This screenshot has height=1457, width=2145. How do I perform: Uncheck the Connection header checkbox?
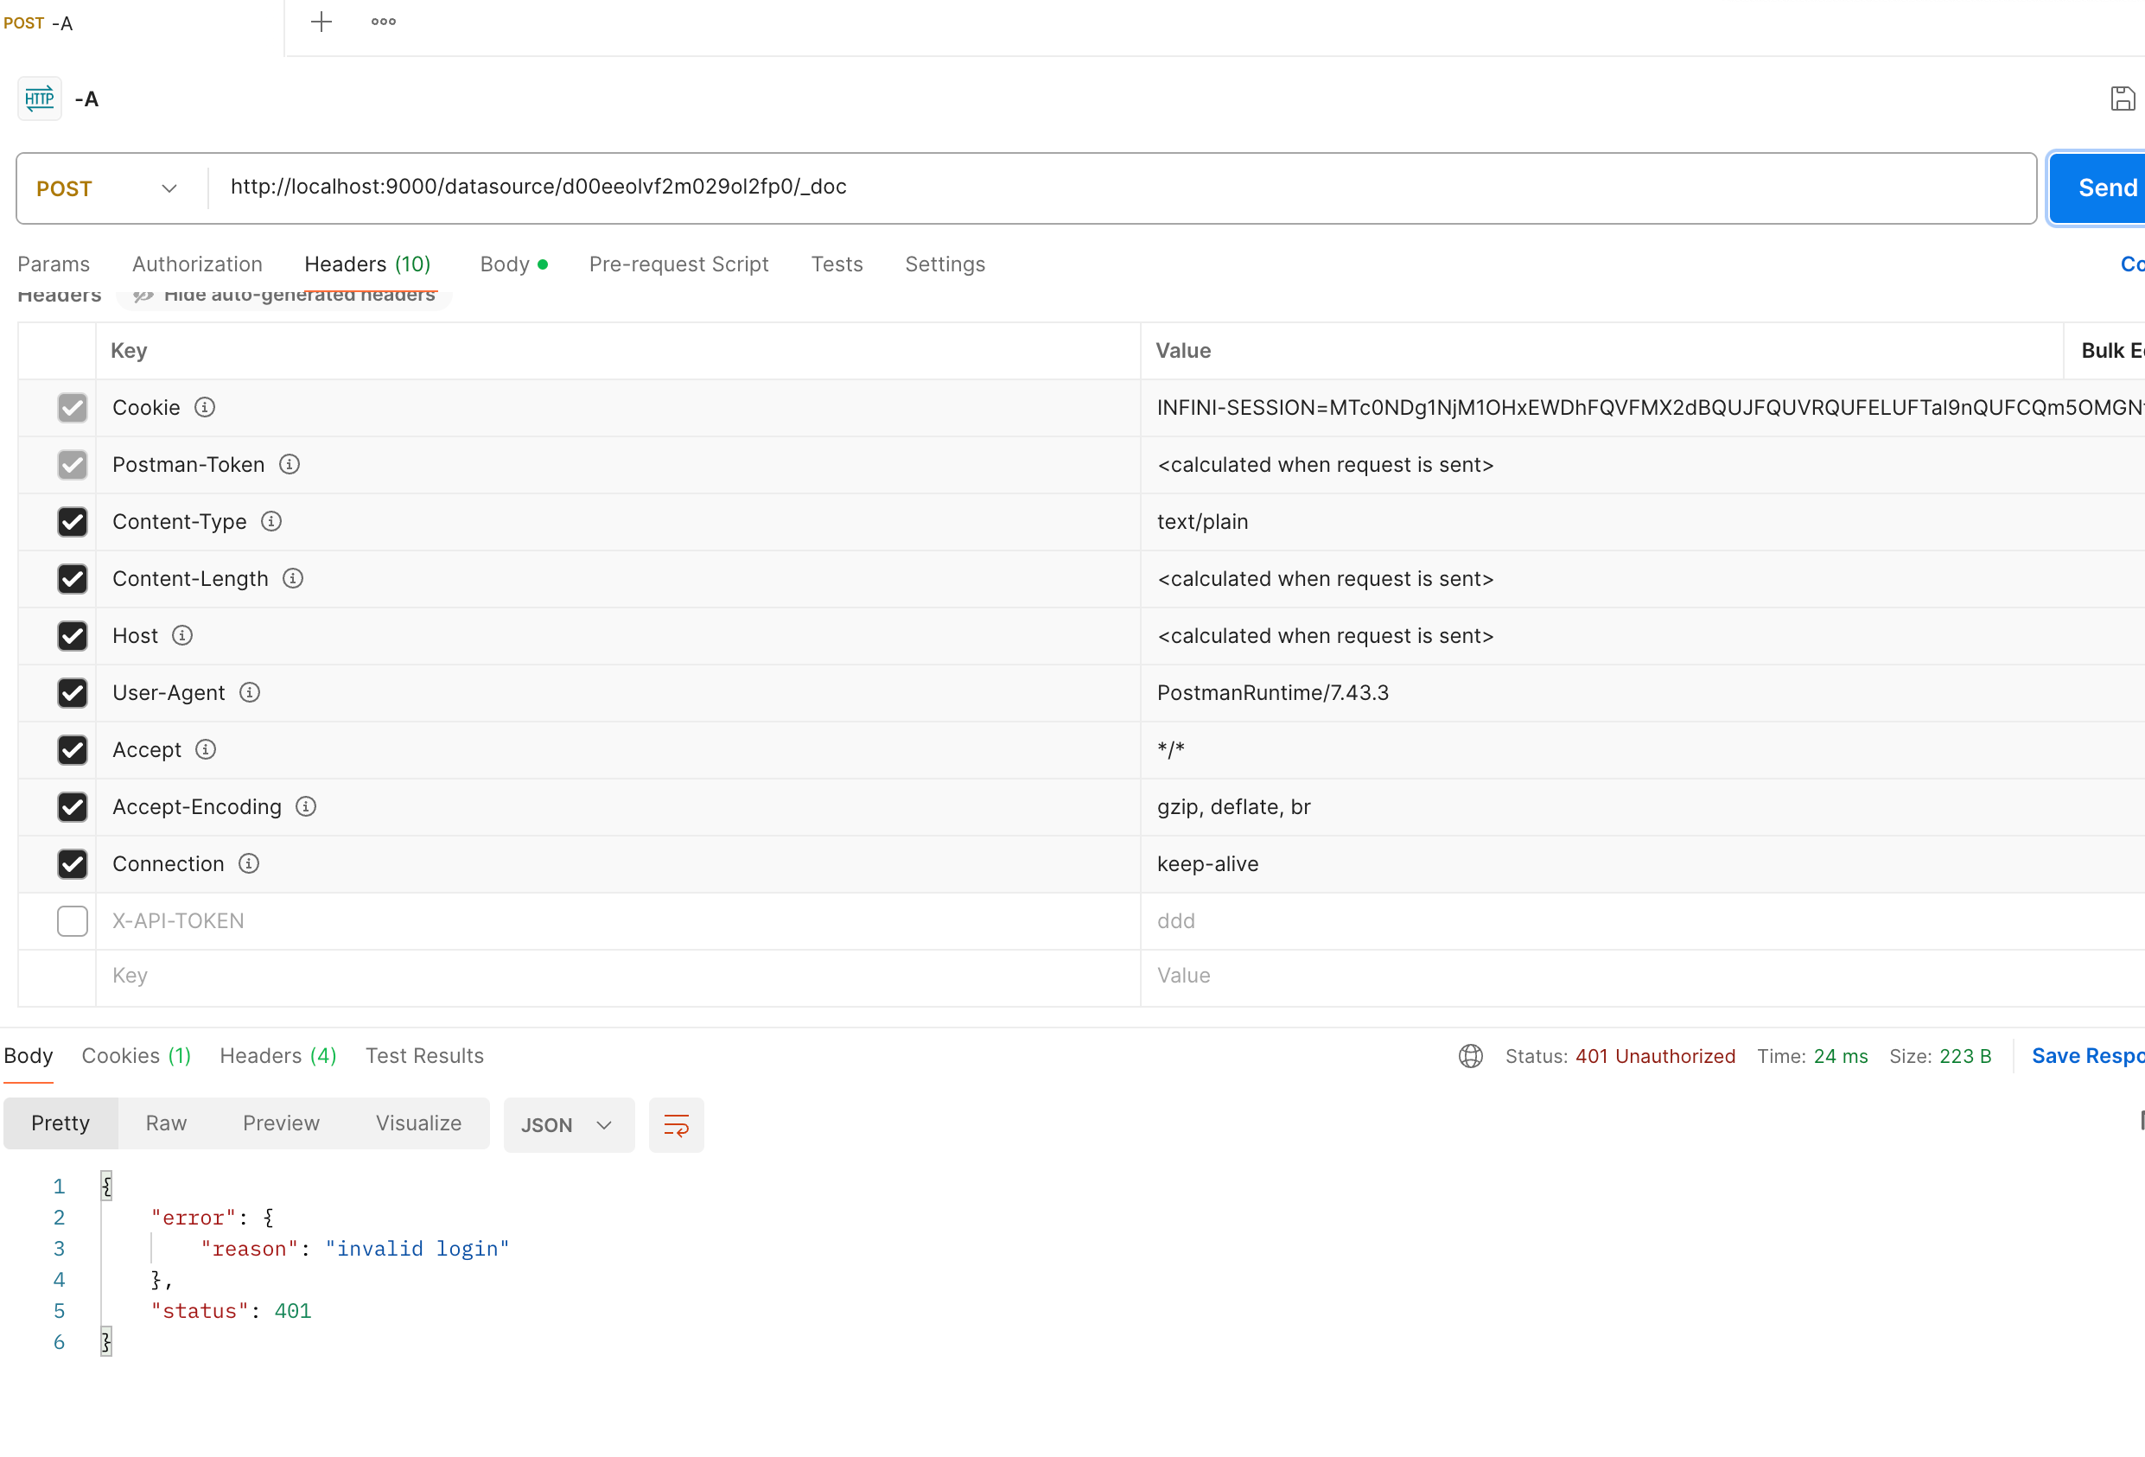(72, 863)
